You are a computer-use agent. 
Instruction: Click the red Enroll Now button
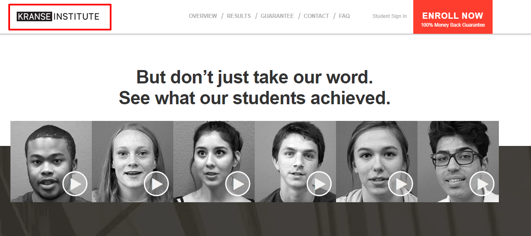coord(453,17)
